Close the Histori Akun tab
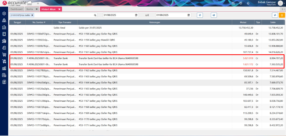Viewport: 286px width, 136px height. (x=59, y=9)
